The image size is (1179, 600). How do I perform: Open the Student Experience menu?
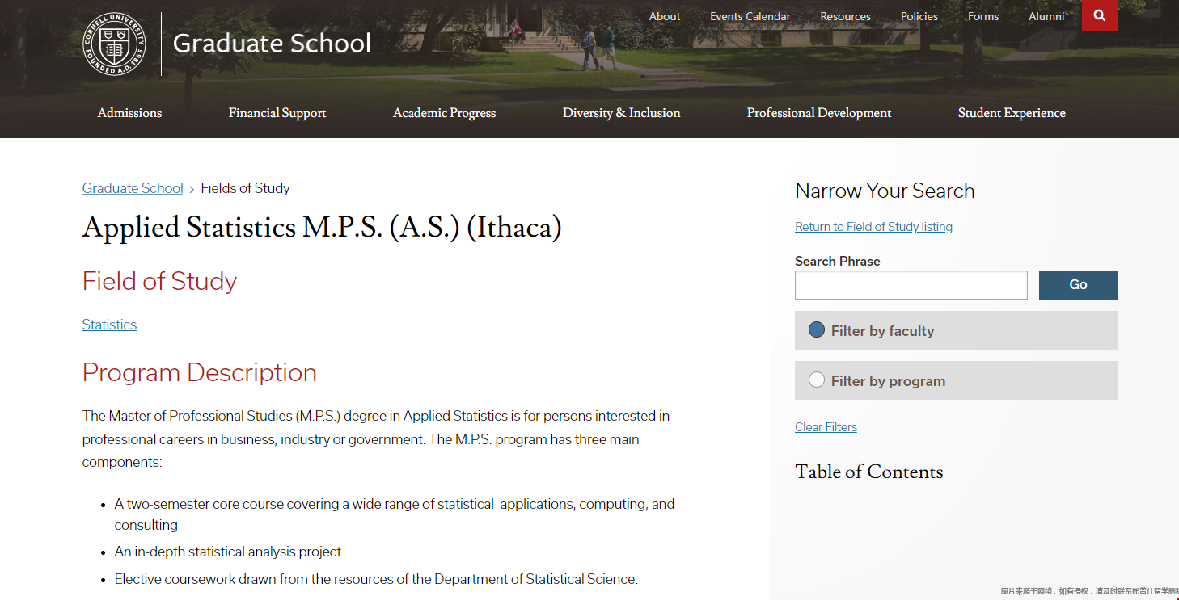coord(1012,113)
